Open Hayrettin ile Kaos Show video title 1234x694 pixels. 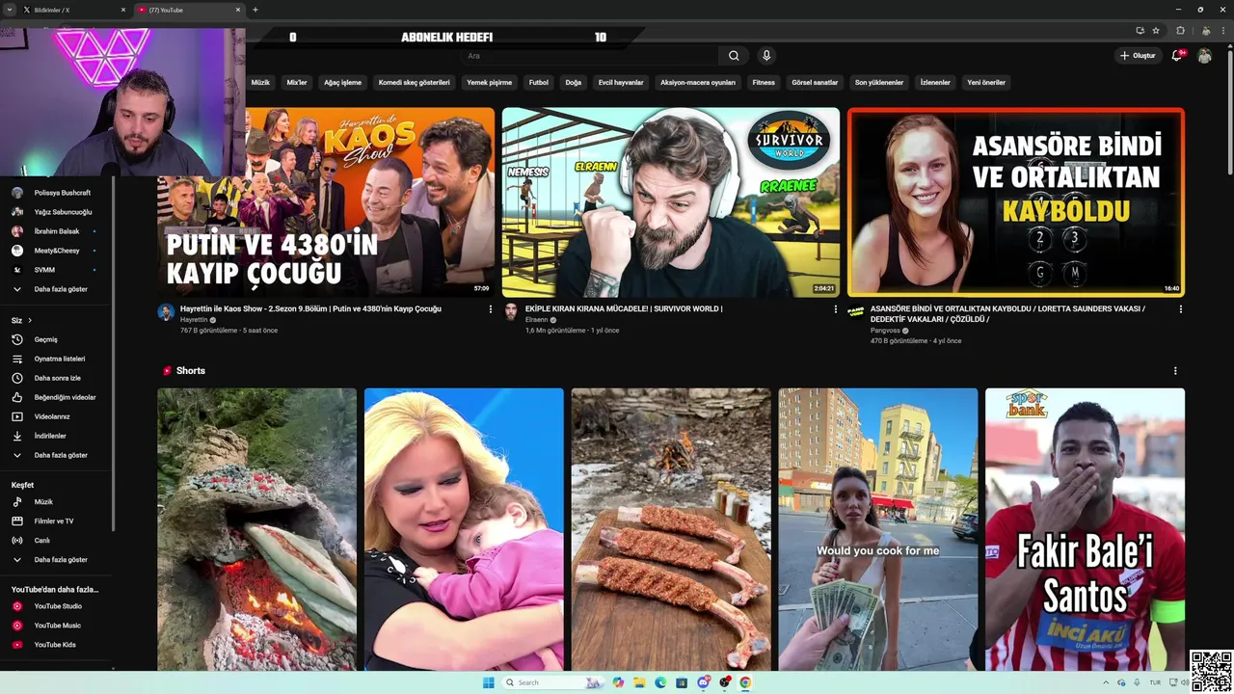pyautogui.click(x=310, y=309)
